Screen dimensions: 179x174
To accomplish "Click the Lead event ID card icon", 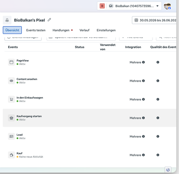I will tap(11, 136).
